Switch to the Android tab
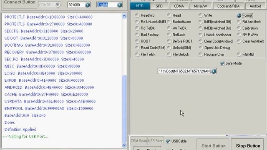Image resolution: width=267 pixels, height=150 pixels. coord(255,6)
